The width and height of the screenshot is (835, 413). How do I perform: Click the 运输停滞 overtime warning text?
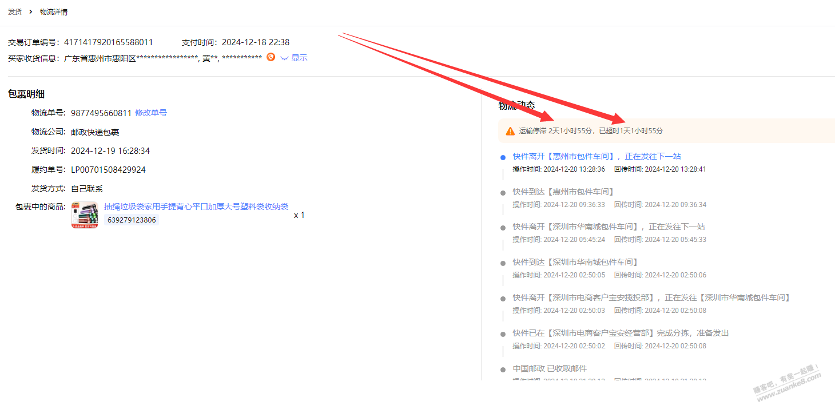(591, 131)
